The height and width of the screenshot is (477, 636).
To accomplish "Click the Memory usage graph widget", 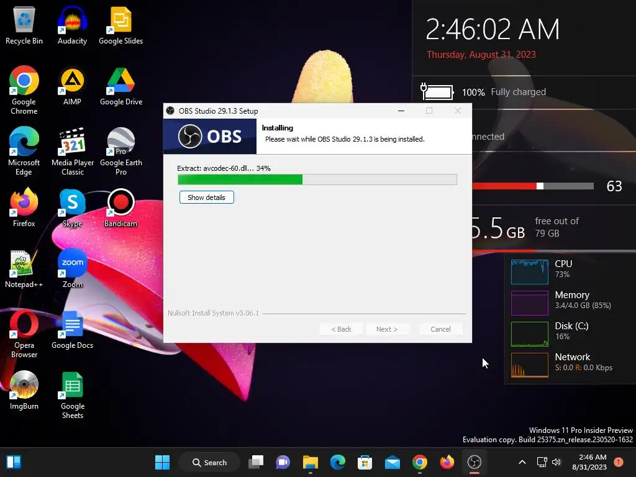I will point(530,302).
